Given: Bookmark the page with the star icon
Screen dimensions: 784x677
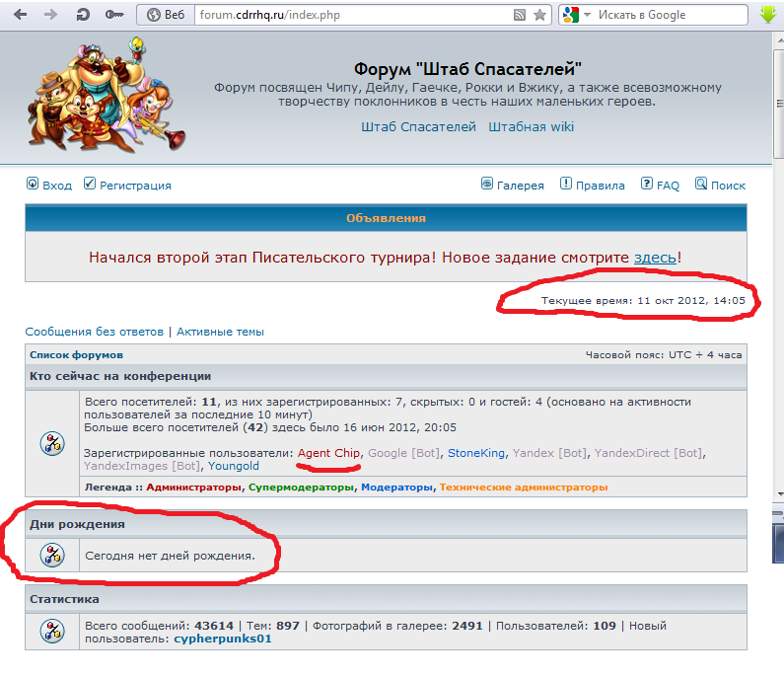Looking at the screenshot, I should 539,15.
